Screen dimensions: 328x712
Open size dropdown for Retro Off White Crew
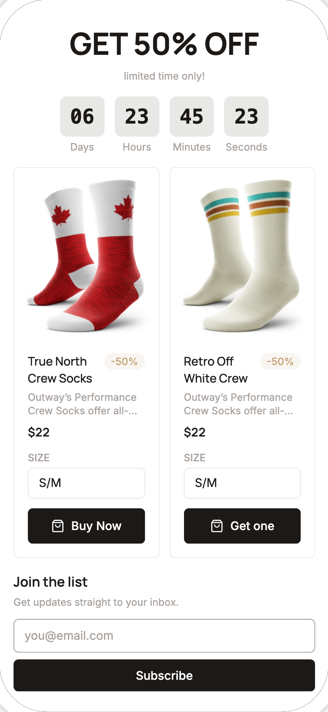pos(242,483)
